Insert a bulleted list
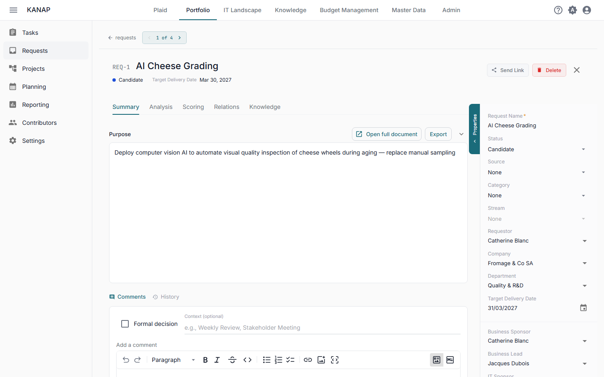Viewport: 604px width, 377px height. 267,360
